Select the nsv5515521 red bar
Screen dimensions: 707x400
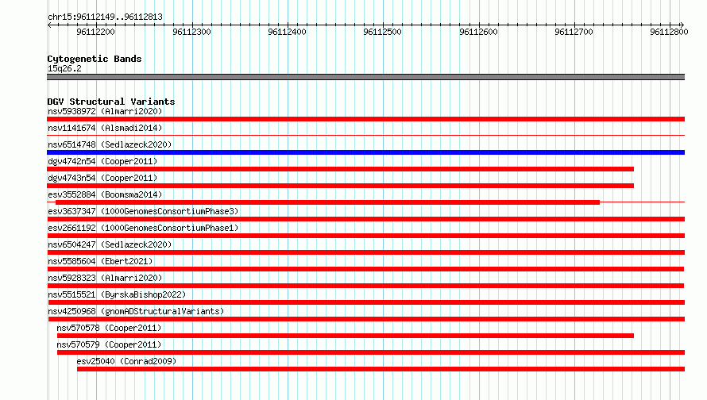tap(365, 302)
